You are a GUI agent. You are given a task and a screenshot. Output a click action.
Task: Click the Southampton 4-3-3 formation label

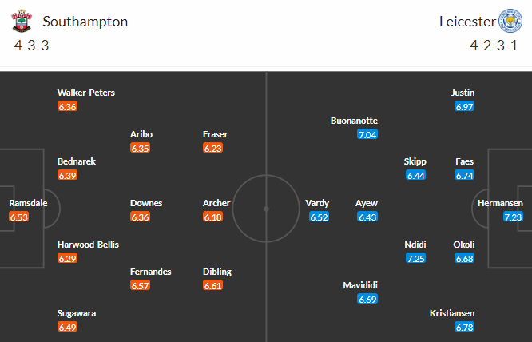coord(32,45)
